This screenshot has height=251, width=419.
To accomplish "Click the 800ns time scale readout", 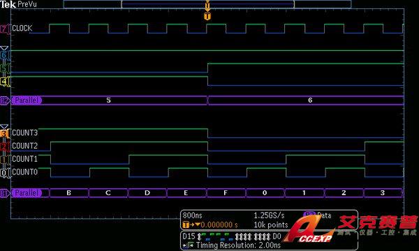I will pos(193,215).
